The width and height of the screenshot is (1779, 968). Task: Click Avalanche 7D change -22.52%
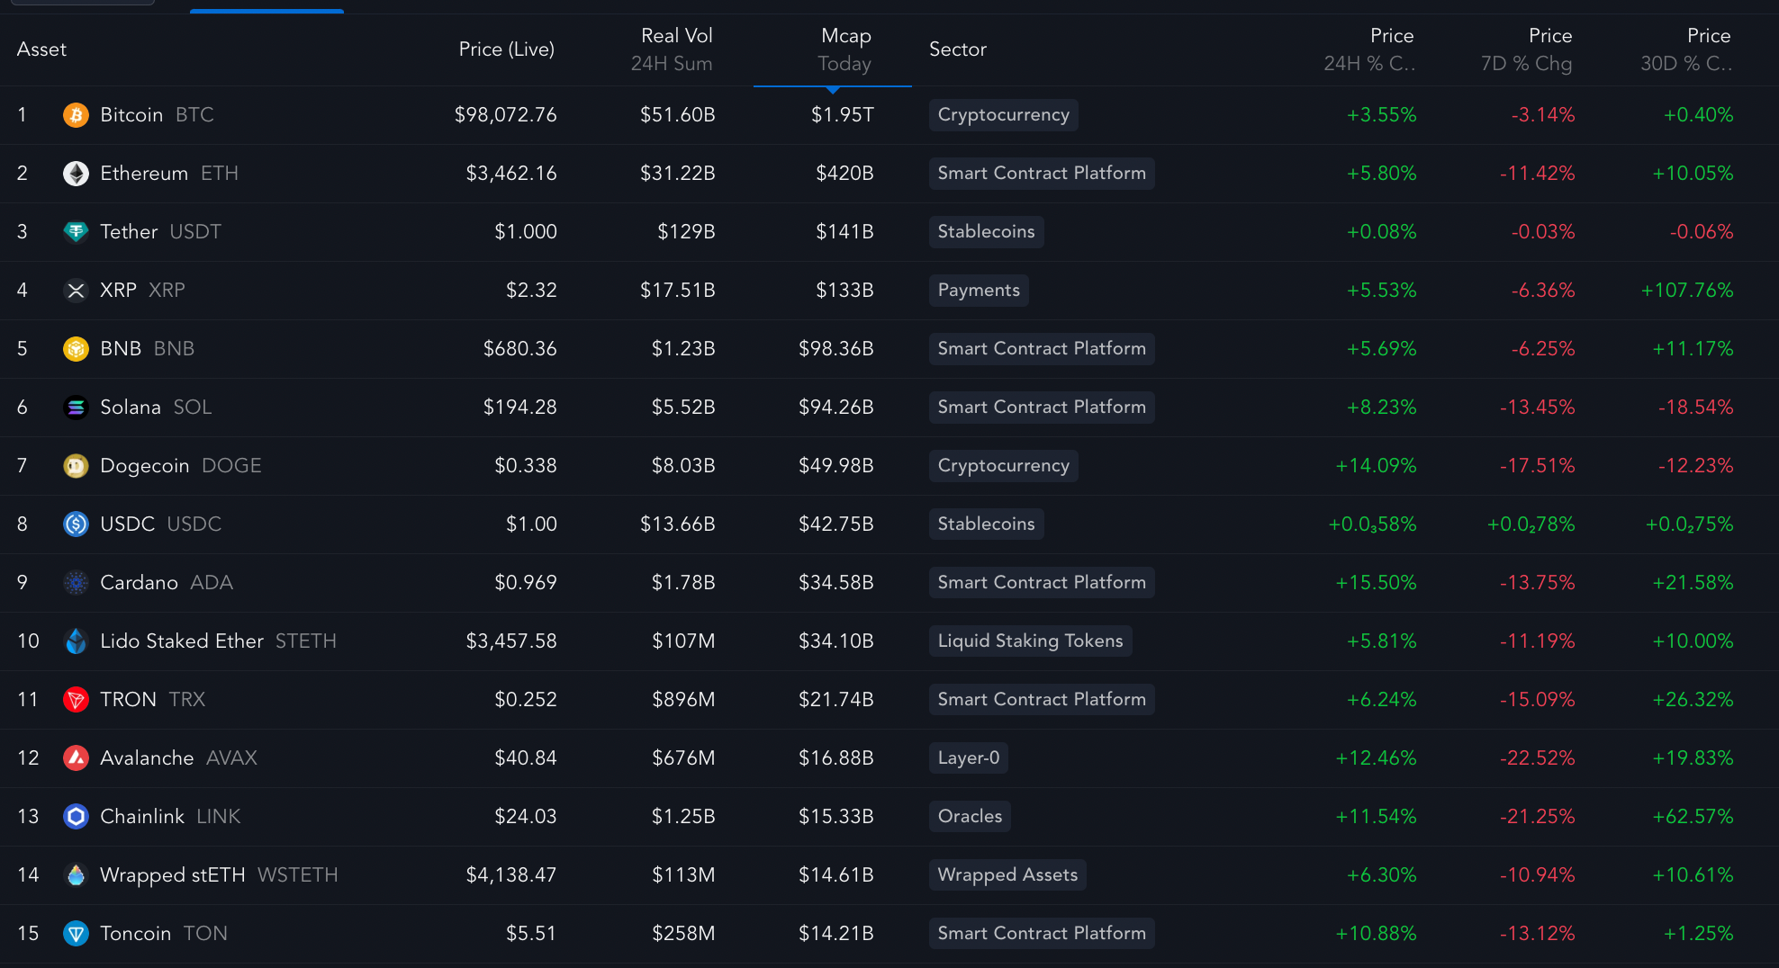point(1537,758)
